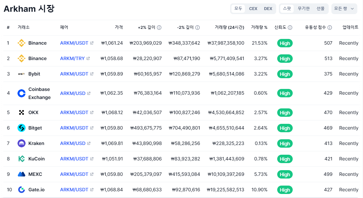Click the KuCoin logo icon
This screenshot has width=363, height=198.
[22, 159]
